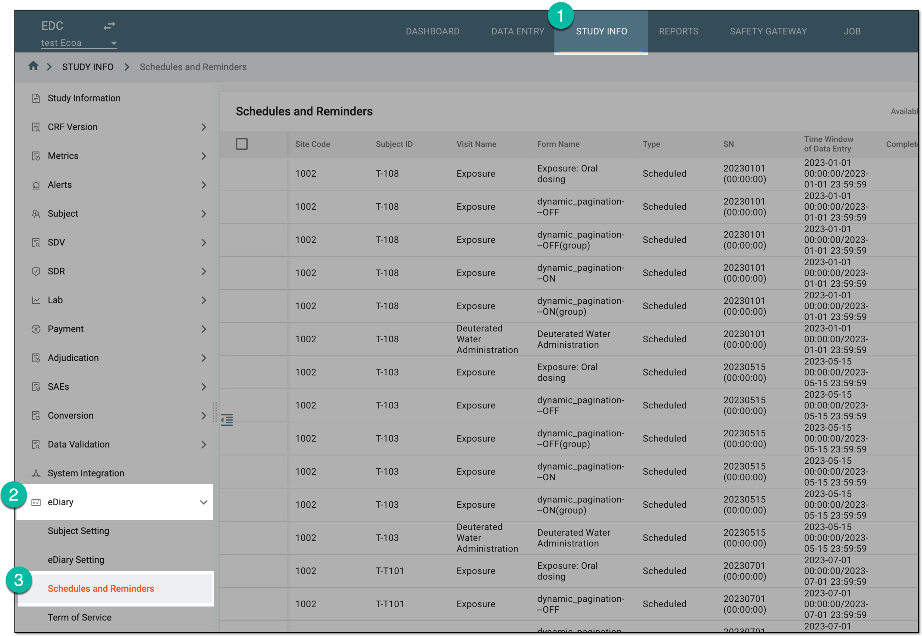Image resolution: width=922 pixels, height=636 pixels.
Task: Click the System Integration menu label
Action: point(86,473)
